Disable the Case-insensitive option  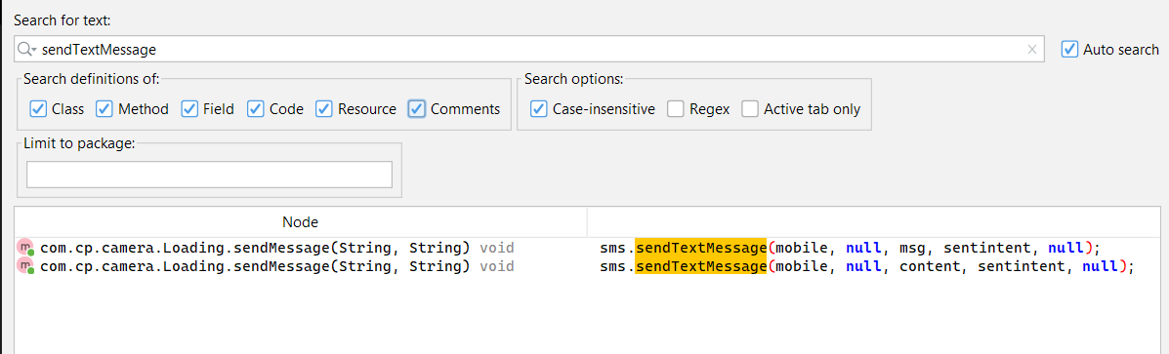coord(539,108)
